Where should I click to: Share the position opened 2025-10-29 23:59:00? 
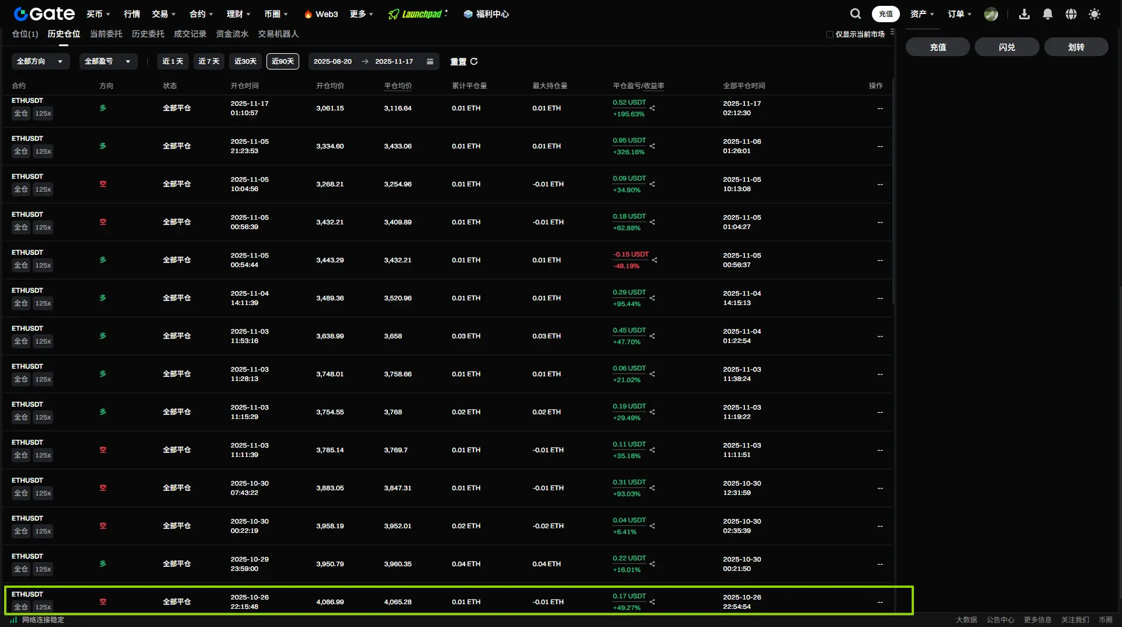tap(652, 564)
